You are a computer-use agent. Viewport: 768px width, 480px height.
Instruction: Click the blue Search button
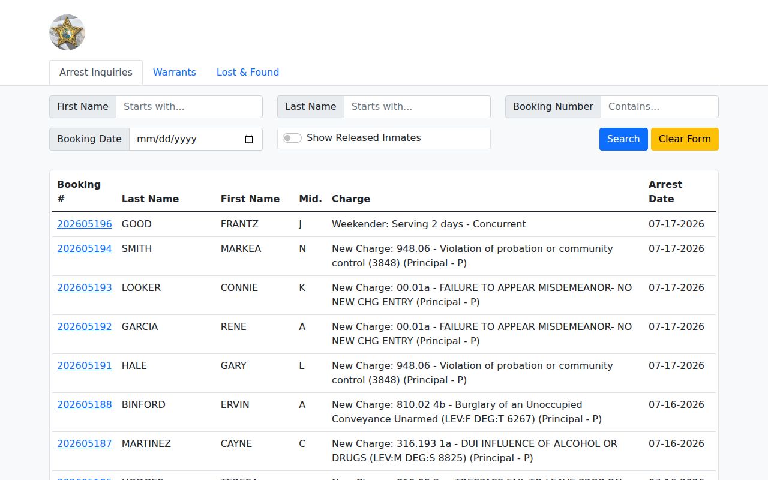(x=623, y=139)
